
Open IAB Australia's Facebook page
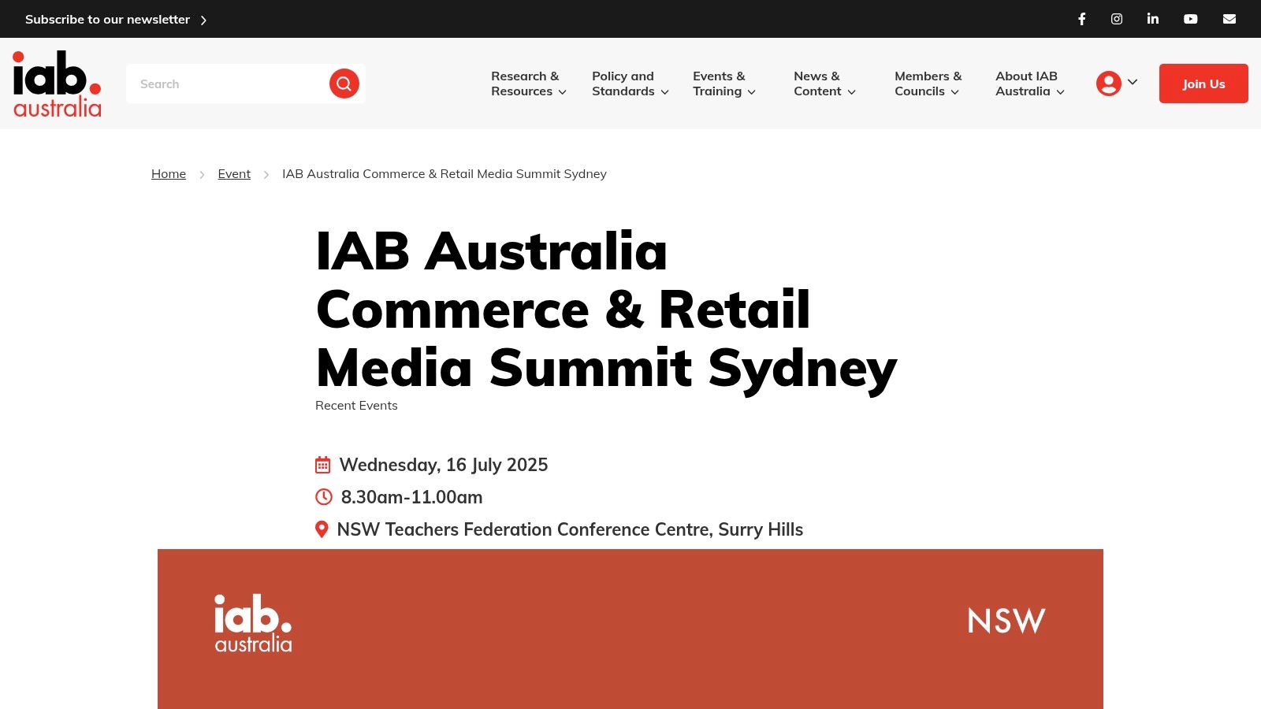coord(1081,19)
